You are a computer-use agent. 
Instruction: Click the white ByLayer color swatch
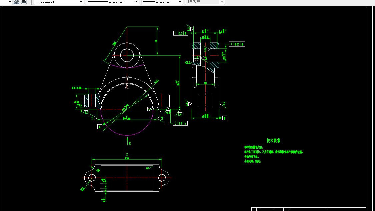38,1
